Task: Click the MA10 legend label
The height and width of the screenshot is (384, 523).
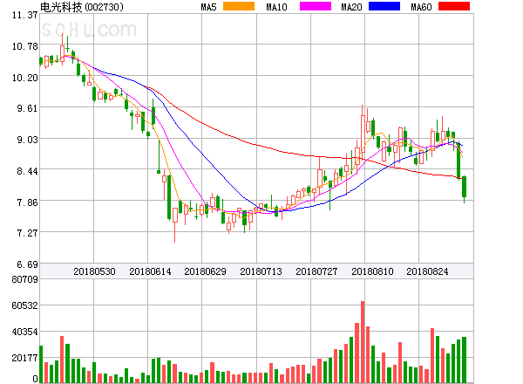Action: [276, 7]
